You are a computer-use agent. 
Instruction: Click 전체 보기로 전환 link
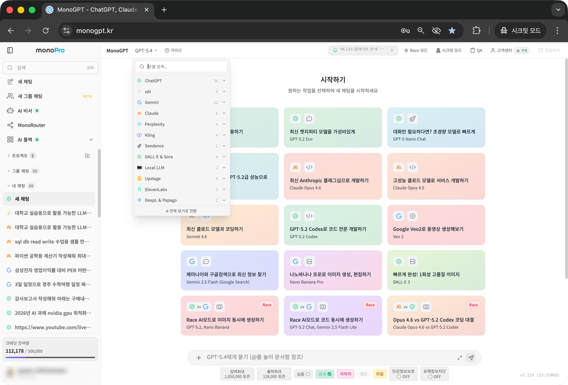(x=181, y=211)
